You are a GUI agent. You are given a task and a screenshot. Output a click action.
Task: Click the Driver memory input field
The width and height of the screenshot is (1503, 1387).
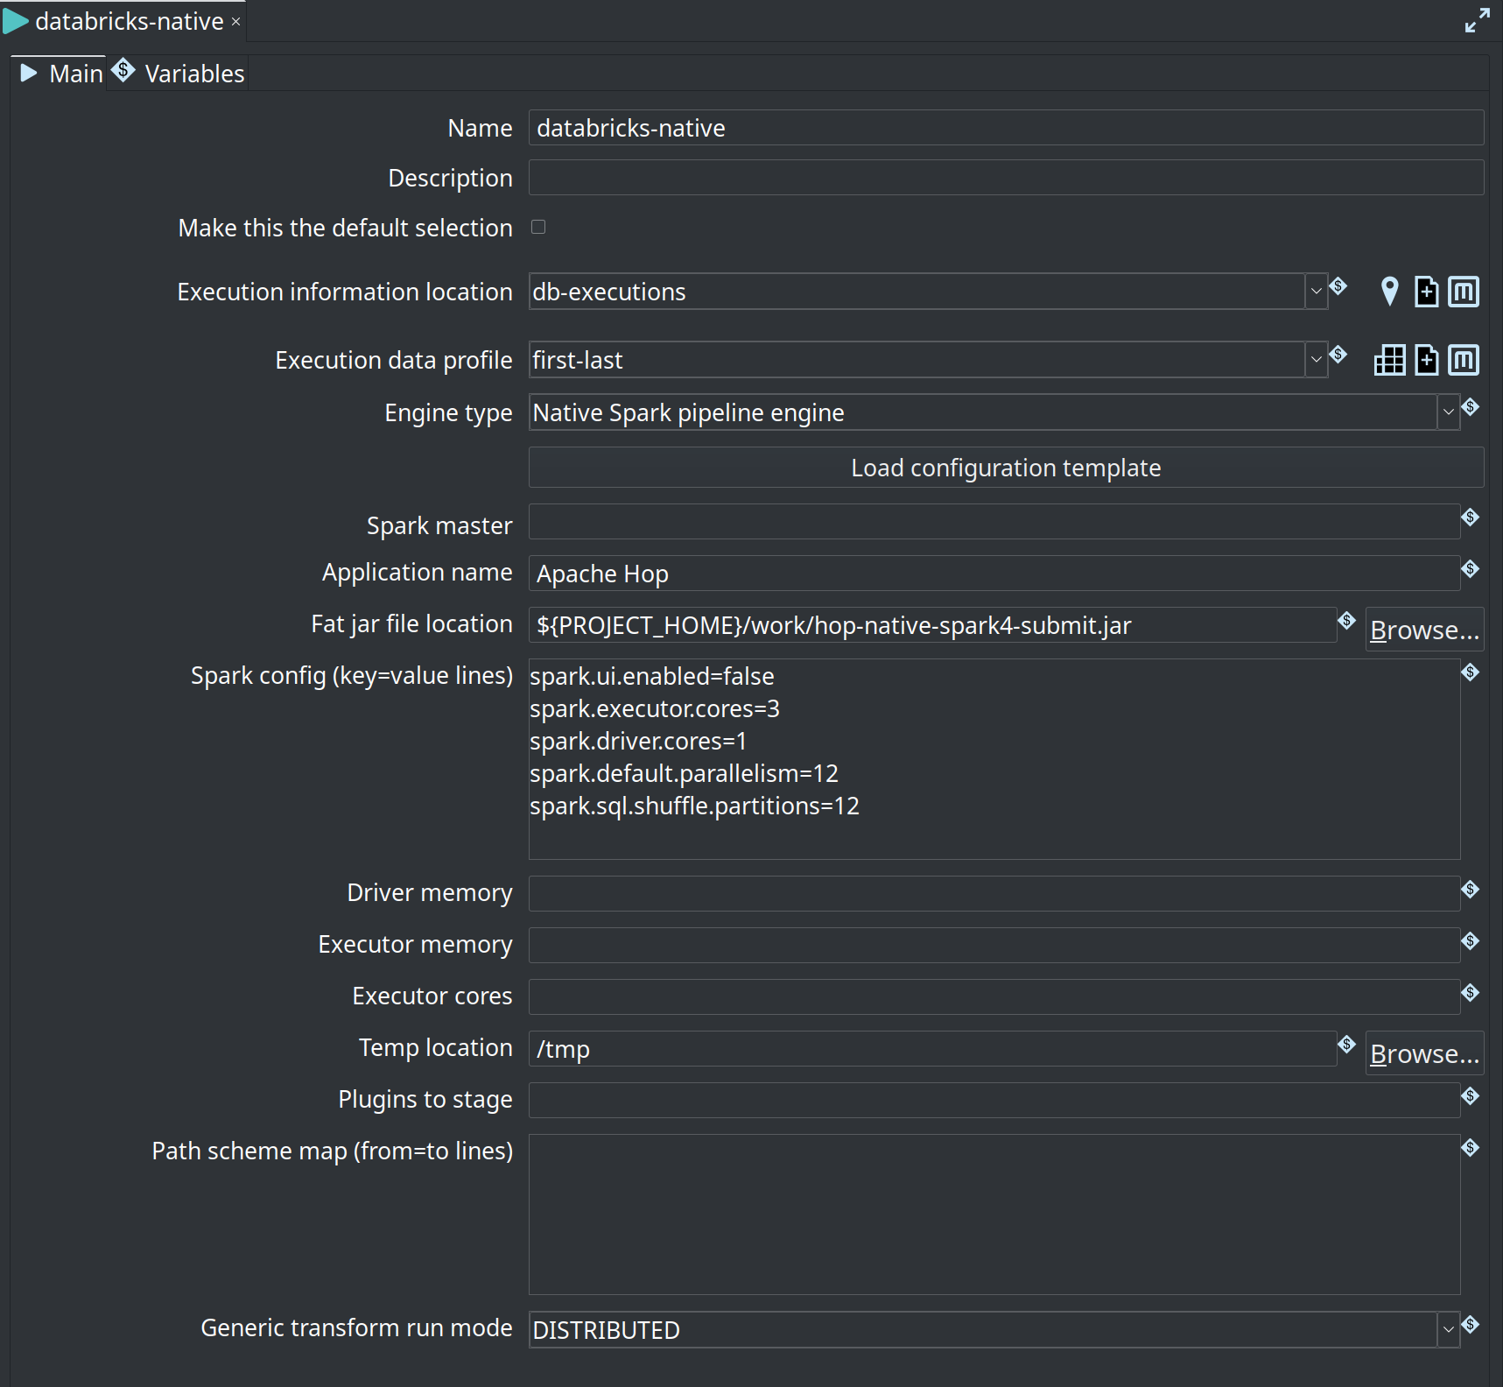(994, 894)
